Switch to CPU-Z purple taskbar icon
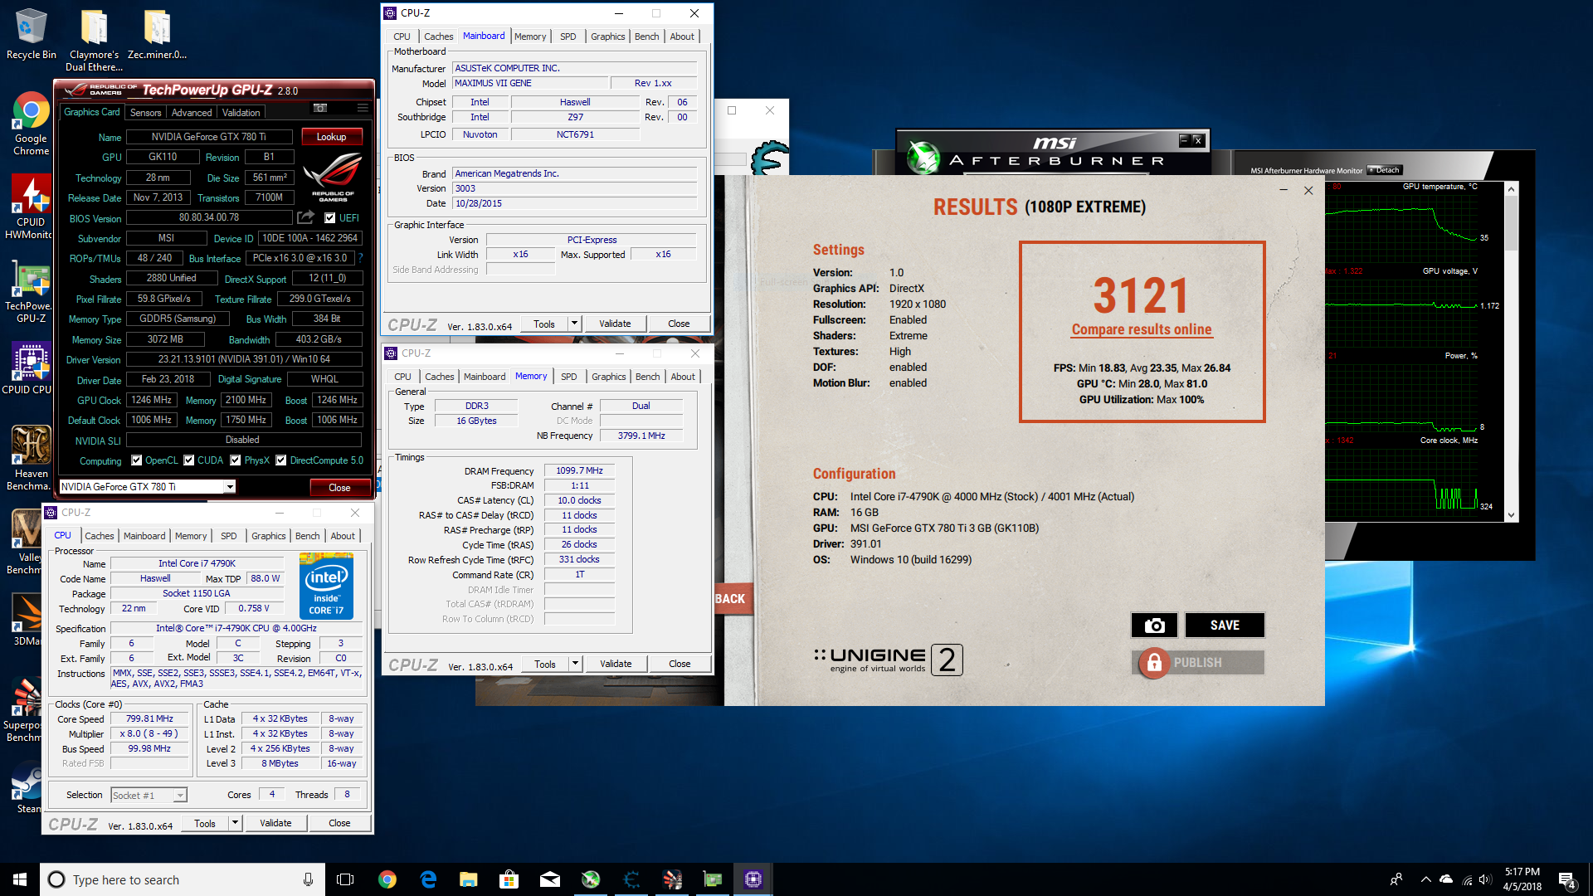The height and width of the screenshot is (896, 1593). pyautogui.click(x=753, y=879)
